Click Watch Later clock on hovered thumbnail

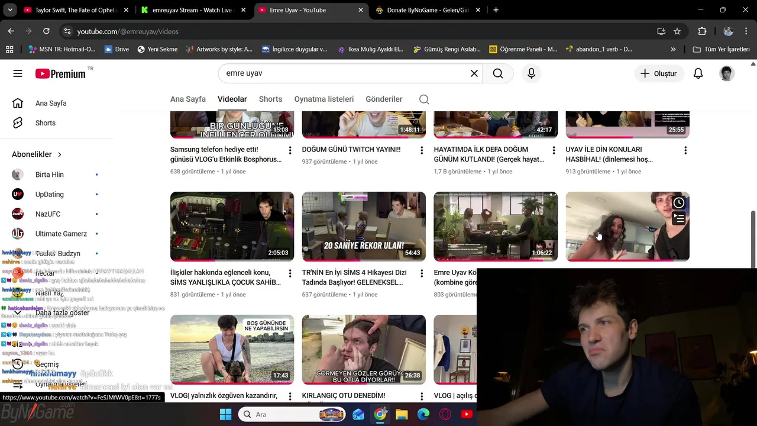coord(679,203)
